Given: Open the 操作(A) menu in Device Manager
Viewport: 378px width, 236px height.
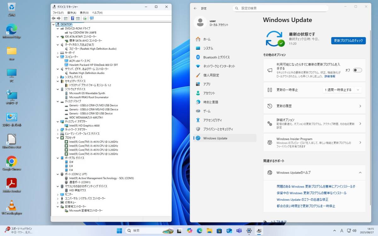Looking at the screenshot, I should [x=72, y=13].
